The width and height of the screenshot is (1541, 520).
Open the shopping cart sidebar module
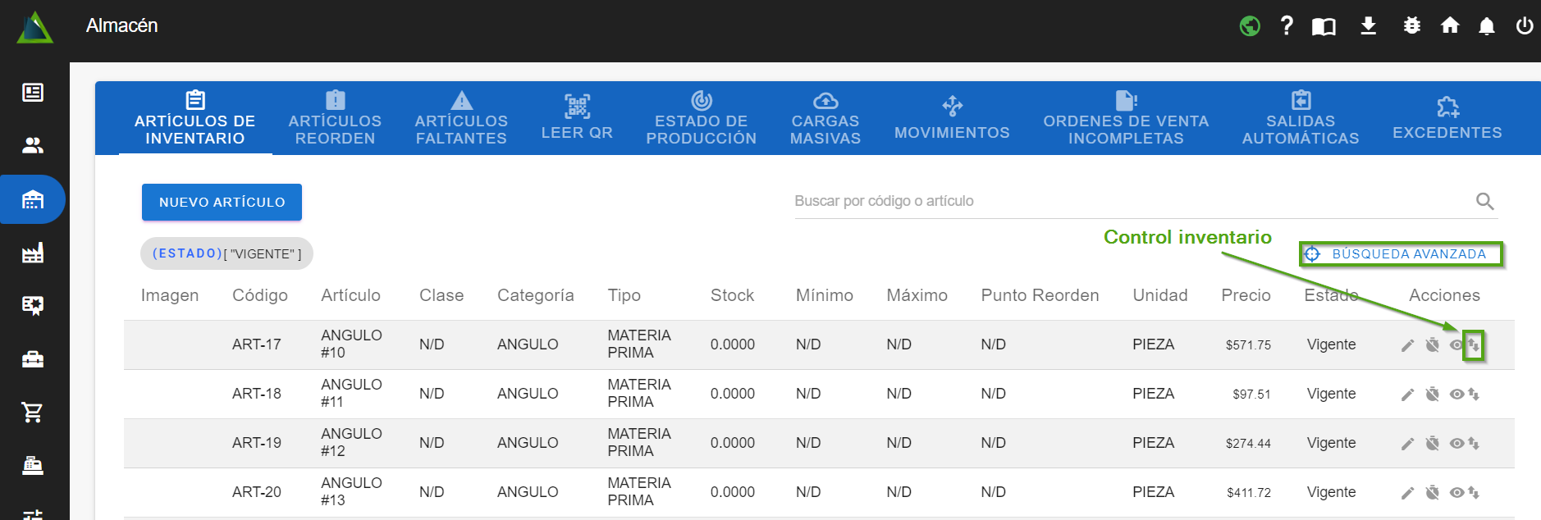pyautogui.click(x=33, y=413)
